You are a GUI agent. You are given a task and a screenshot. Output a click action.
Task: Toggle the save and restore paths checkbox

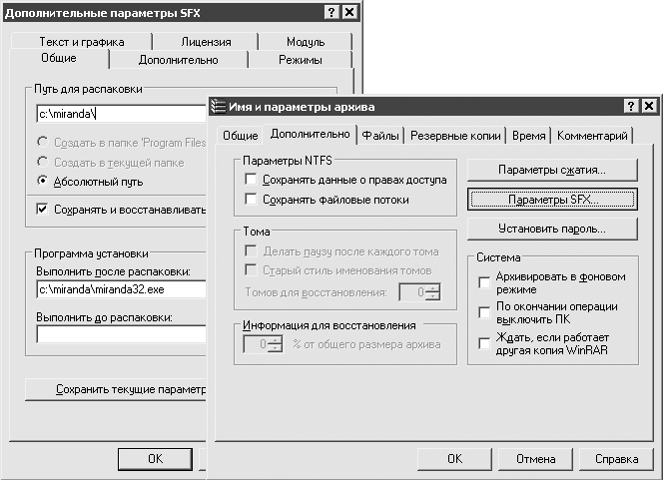tap(42, 210)
